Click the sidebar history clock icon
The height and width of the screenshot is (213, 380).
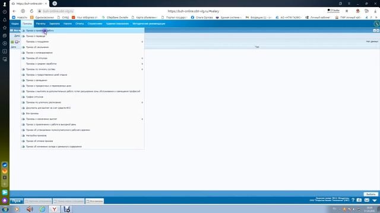point(5,12)
